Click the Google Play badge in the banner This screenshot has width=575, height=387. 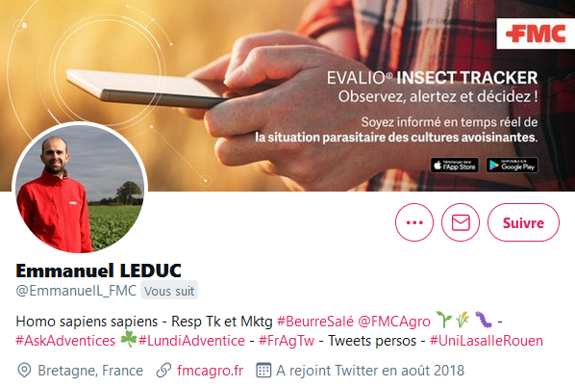coord(512,166)
